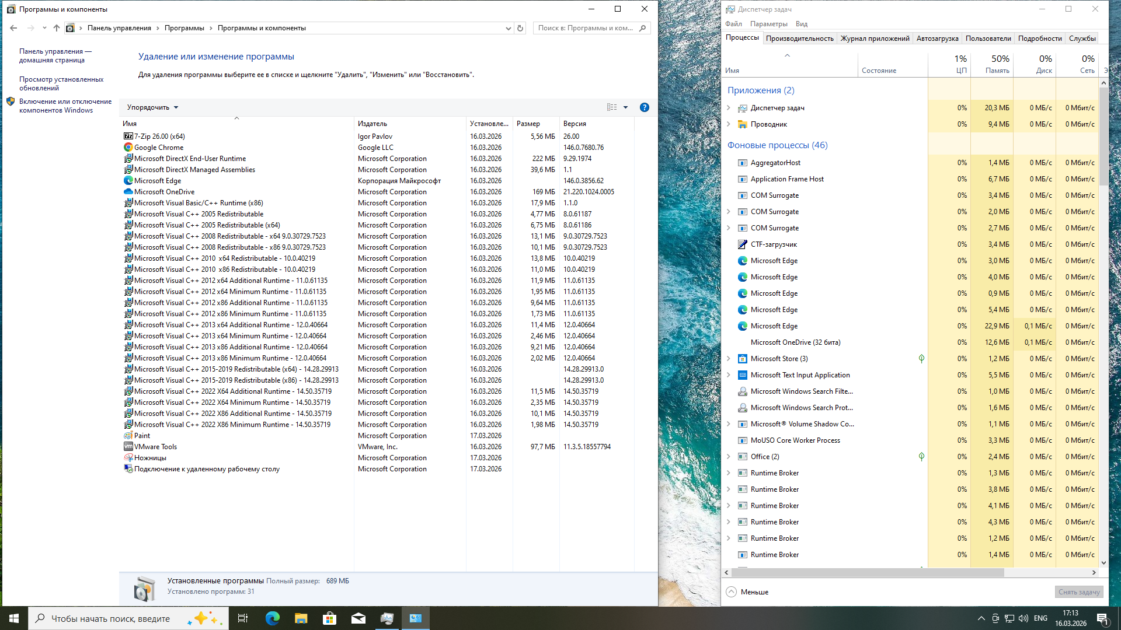Switch to Производительность tab
Image resolution: width=1121 pixels, height=630 pixels.
(x=799, y=38)
